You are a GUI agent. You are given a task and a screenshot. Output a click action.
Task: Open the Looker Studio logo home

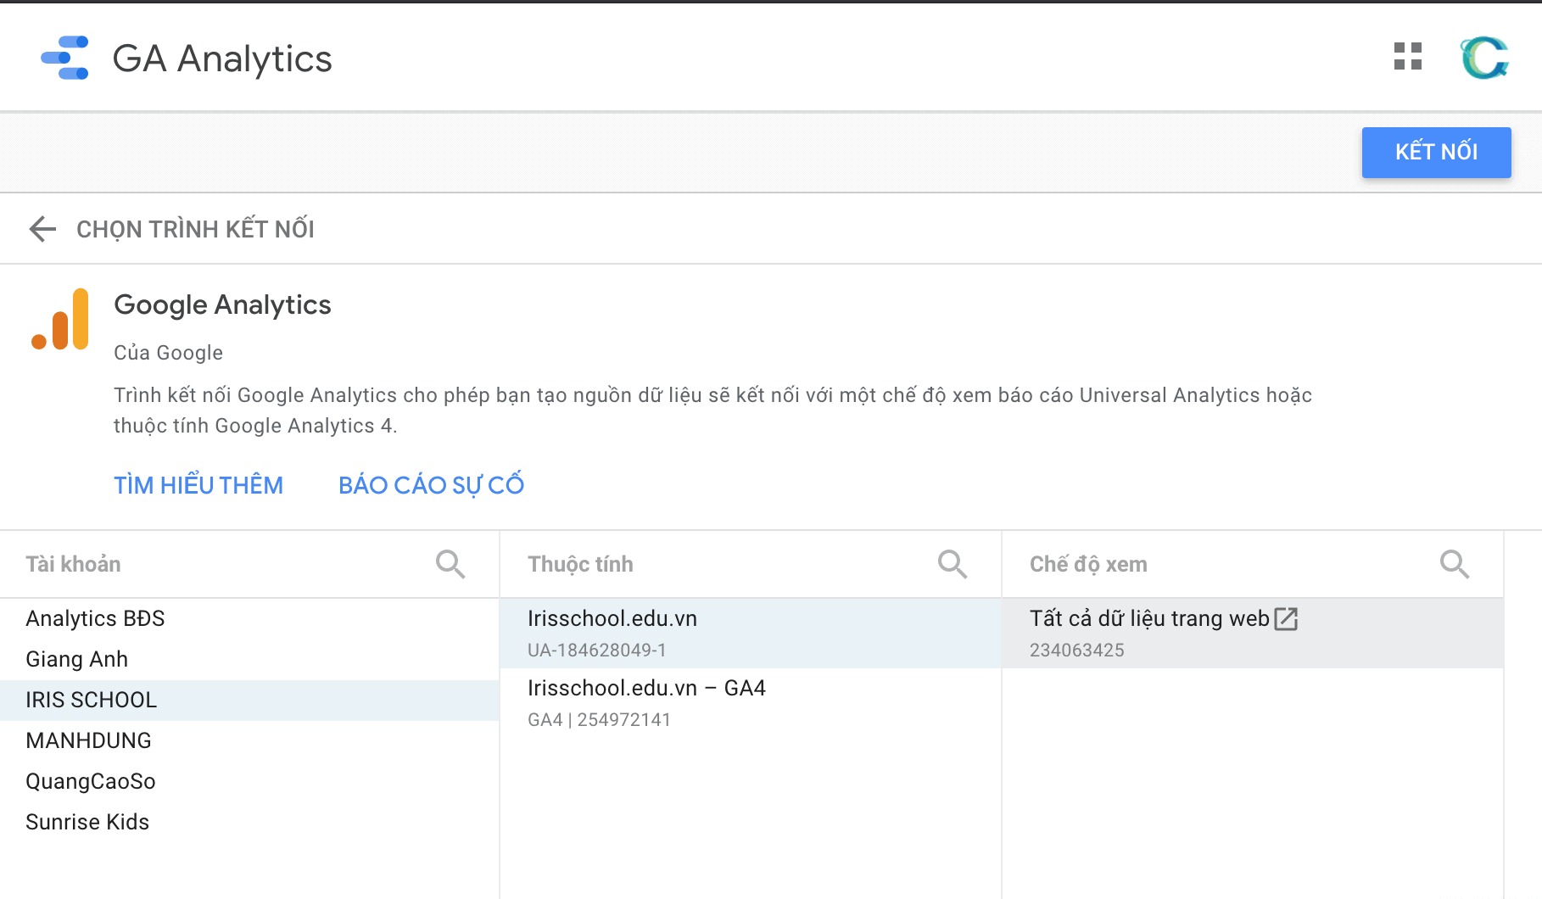point(65,58)
